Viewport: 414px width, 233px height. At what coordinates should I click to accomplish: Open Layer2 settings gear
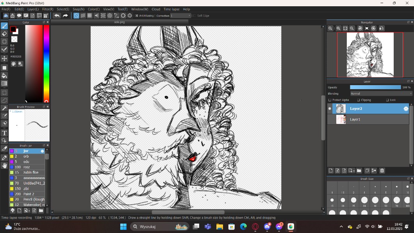[406, 109]
